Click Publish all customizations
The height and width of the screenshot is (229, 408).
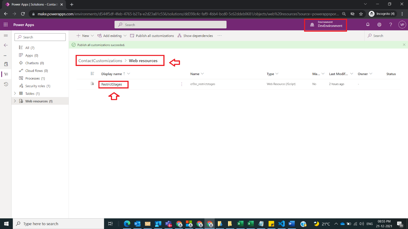tap(152, 36)
